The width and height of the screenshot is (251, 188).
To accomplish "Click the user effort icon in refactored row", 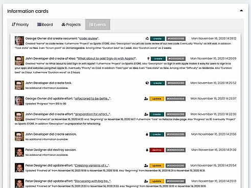I will (x=146, y=99).
